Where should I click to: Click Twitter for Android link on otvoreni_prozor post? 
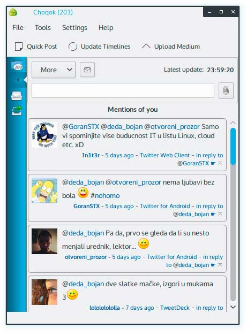tap(171, 257)
